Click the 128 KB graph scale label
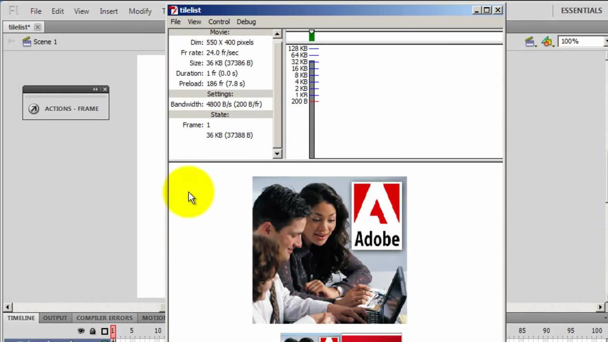This screenshot has width=608, height=342. pos(298,48)
